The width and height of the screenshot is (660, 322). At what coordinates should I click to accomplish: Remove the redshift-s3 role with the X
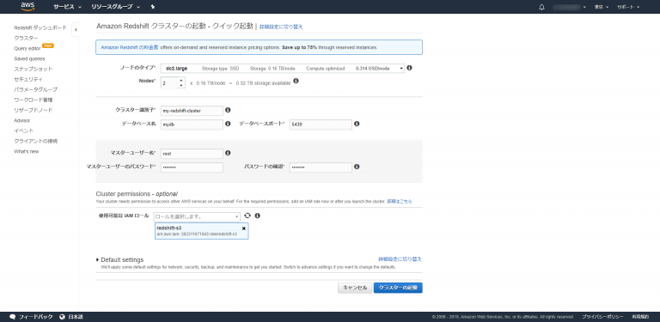pos(244,228)
